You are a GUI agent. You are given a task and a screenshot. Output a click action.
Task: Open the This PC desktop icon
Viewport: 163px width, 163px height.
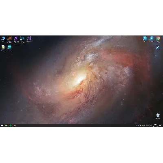pos(3,39)
